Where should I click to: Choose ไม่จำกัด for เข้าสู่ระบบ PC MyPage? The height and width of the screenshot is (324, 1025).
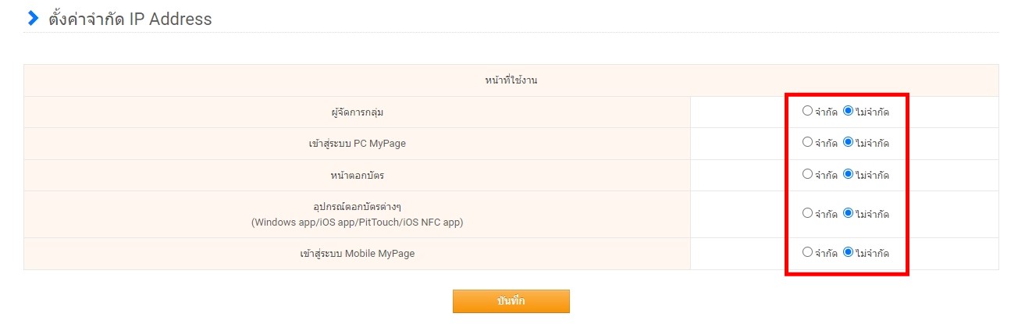click(849, 142)
